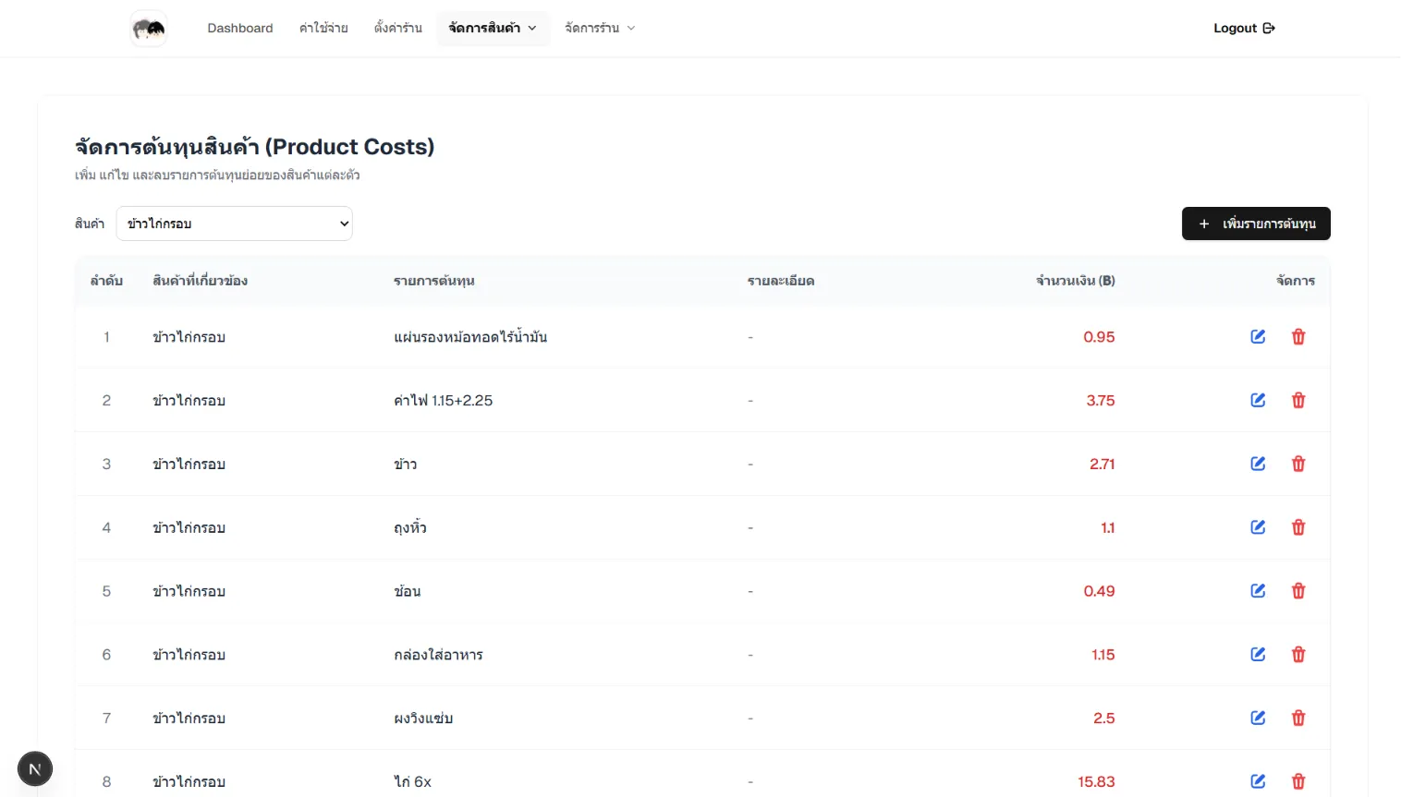Select the amount 1.15 for กล่องใส่อาหาร
The height and width of the screenshot is (797, 1401).
(x=1103, y=655)
